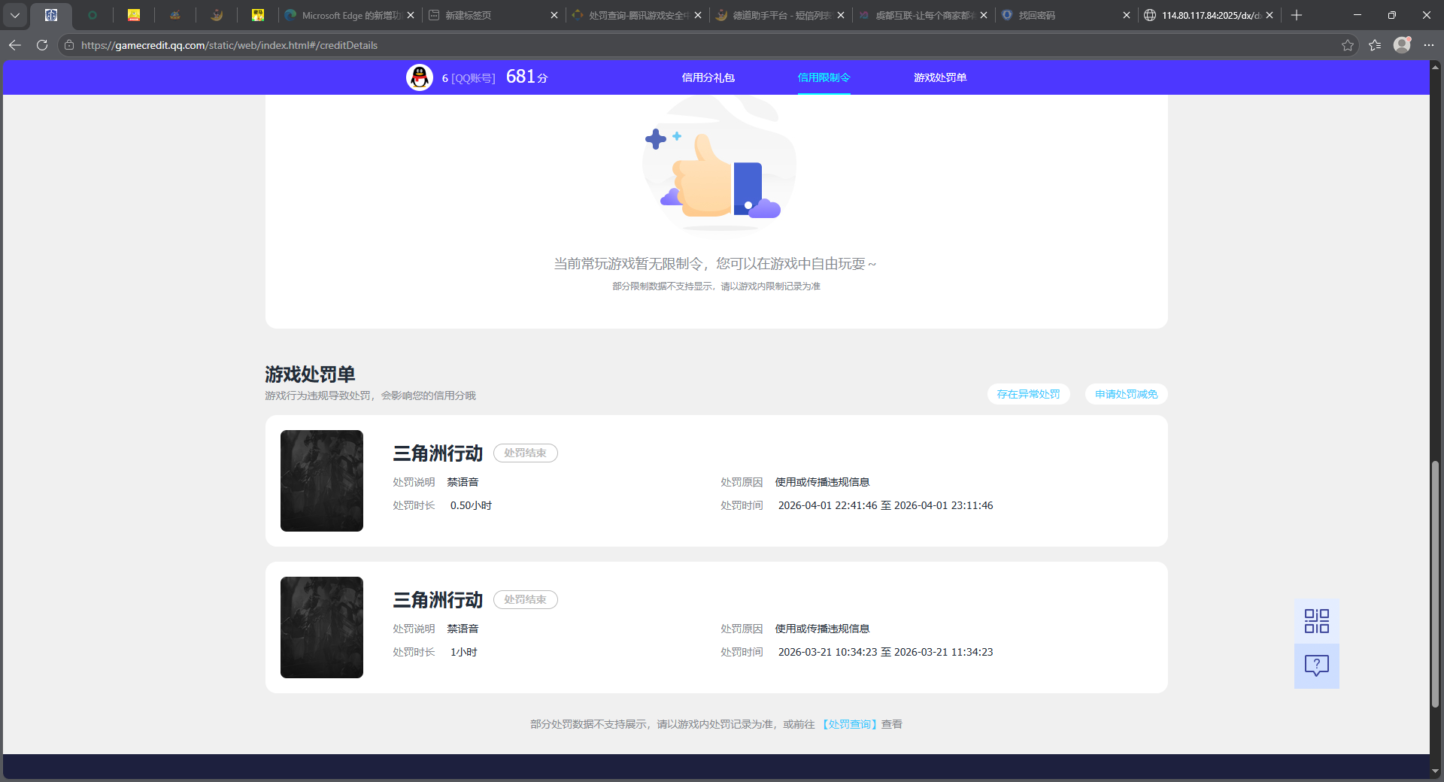Open the 处罚查询 link at bottom

coord(849,724)
